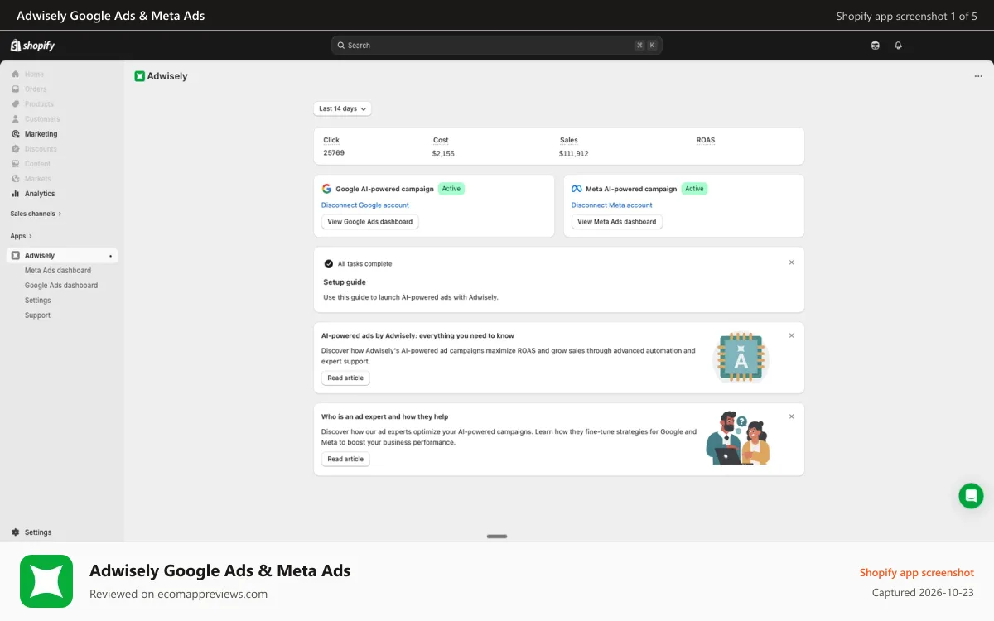Click the AI chip illustration
The width and height of the screenshot is (994, 621).
click(x=741, y=358)
